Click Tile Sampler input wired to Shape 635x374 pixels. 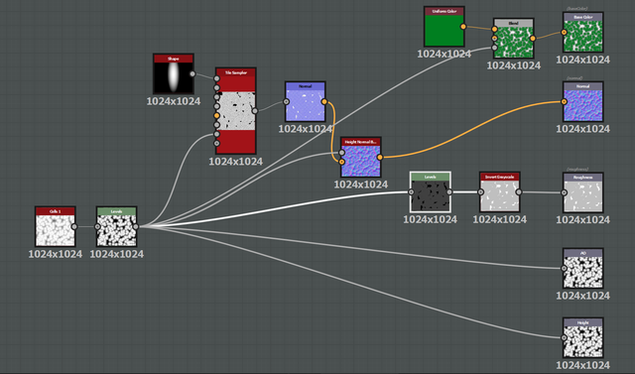pyautogui.click(x=216, y=78)
